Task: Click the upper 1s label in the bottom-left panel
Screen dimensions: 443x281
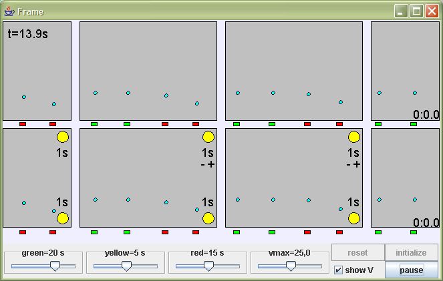Action: pyautogui.click(x=62, y=153)
